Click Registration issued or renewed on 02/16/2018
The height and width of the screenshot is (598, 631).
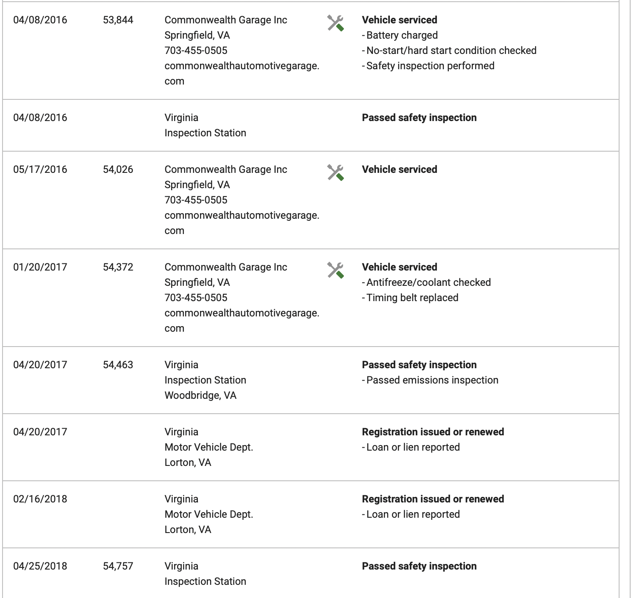click(x=433, y=499)
